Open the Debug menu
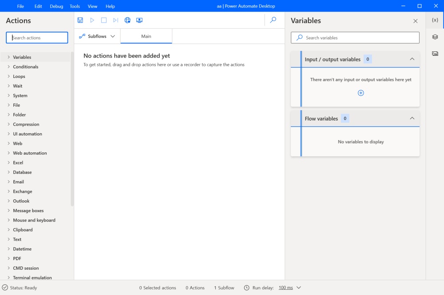This screenshot has height=295, width=444. [x=56, y=6]
